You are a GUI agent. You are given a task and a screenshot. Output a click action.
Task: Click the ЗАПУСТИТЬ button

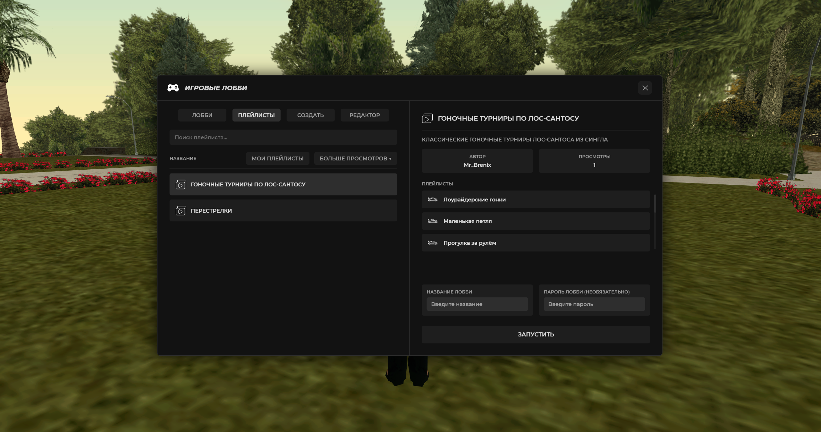pyautogui.click(x=536, y=335)
